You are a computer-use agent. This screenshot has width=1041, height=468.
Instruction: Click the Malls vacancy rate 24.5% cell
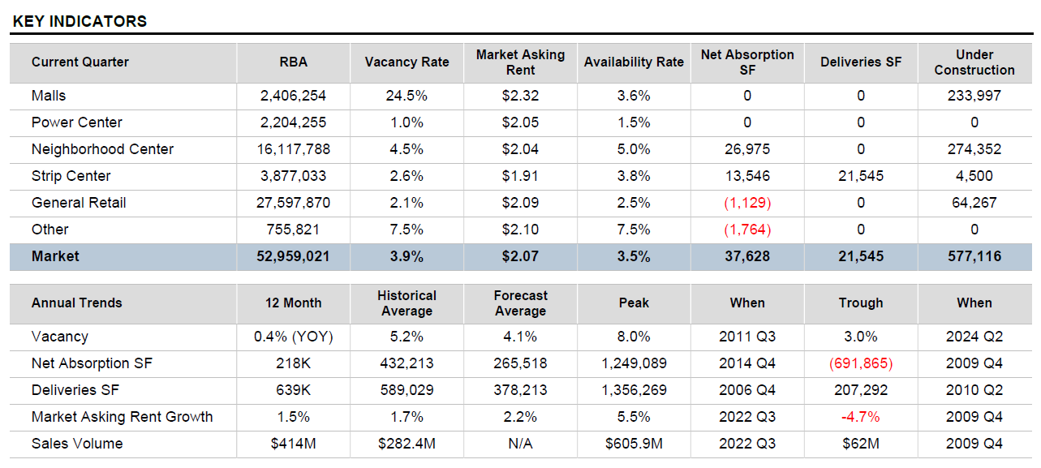pos(407,96)
